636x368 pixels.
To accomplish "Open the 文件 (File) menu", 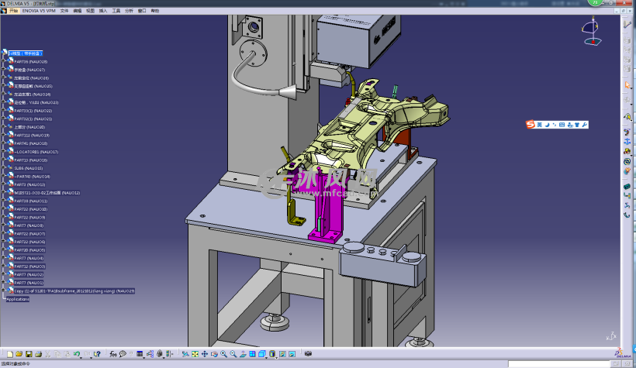I will (x=64, y=11).
